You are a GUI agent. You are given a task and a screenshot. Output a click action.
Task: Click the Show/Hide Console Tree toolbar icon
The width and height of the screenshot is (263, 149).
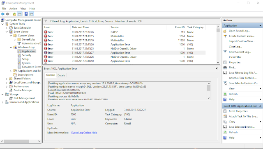point(20,14)
